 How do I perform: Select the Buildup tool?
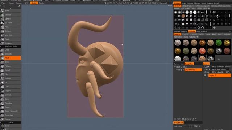tap(11, 78)
